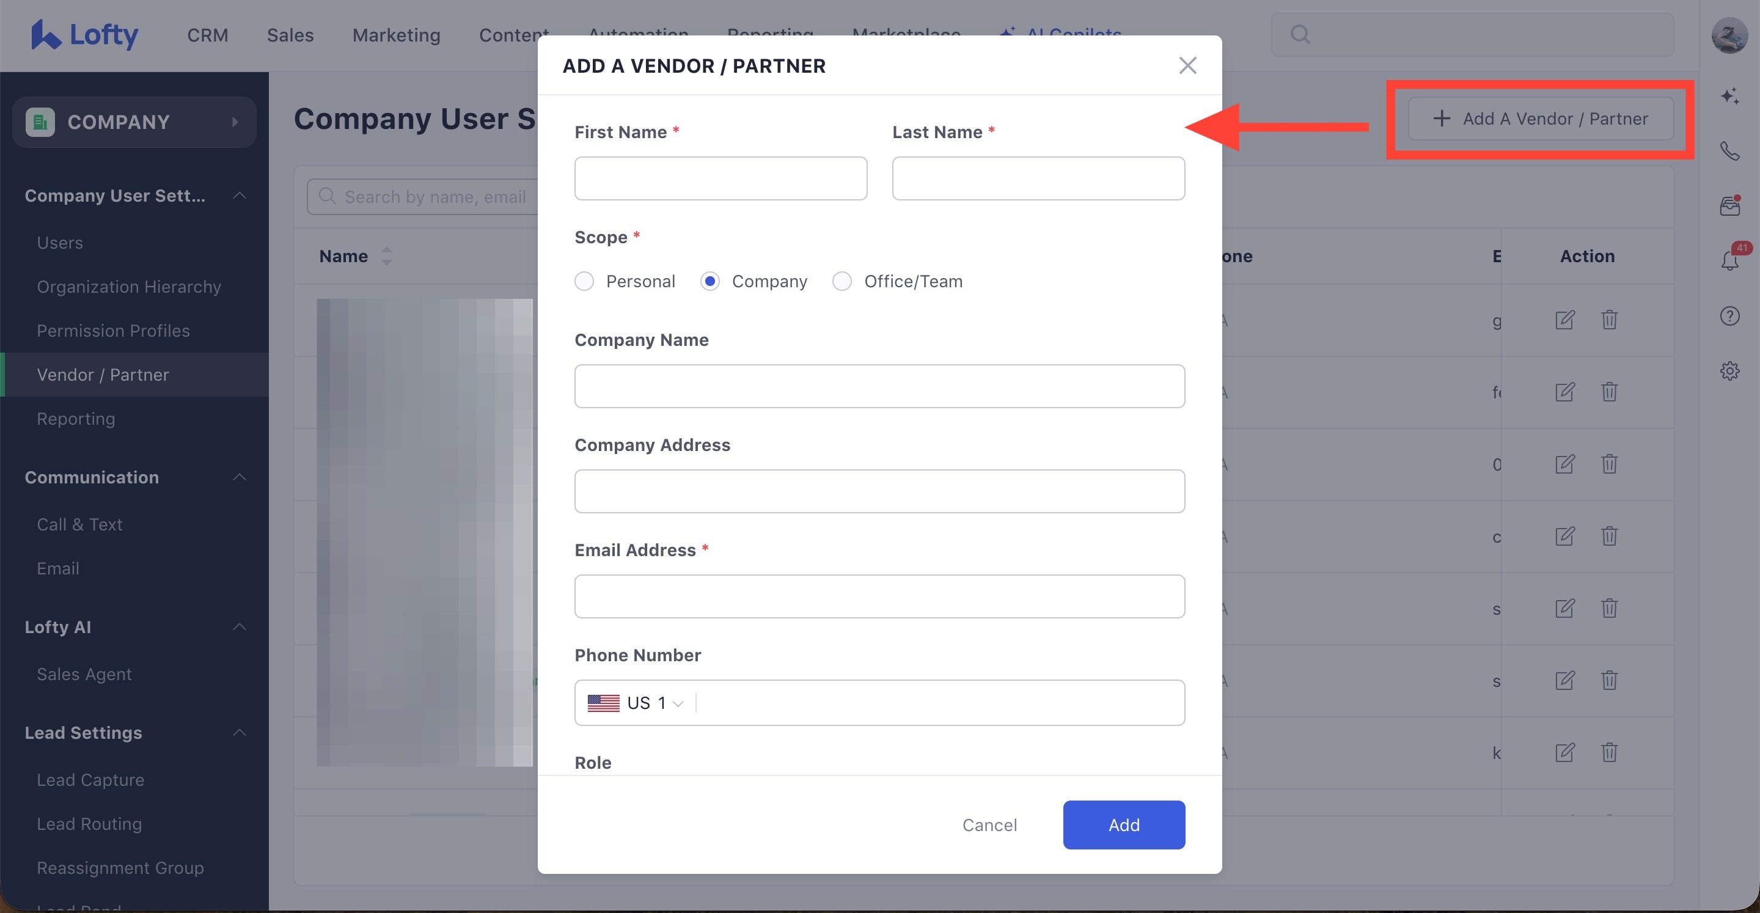Image resolution: width=1760 pixels, height=913 pixels.
Task: Click the help question mark icon
Action: coord(1729,316)
